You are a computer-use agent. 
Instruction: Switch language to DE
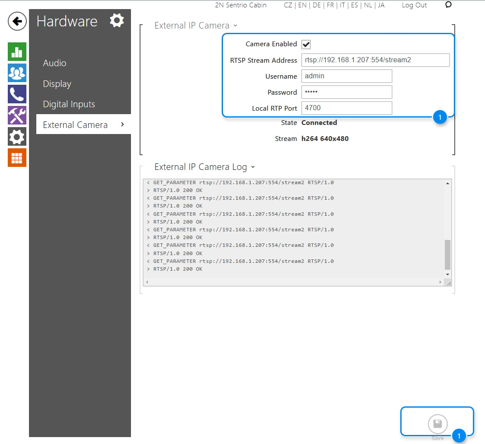pyautogui.click(x=317, y=5)
